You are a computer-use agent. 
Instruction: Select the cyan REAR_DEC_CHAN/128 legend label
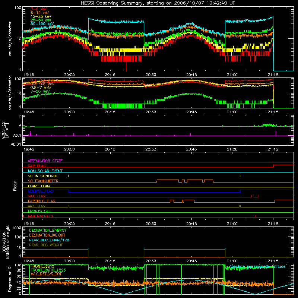click(x=49, y=240)
